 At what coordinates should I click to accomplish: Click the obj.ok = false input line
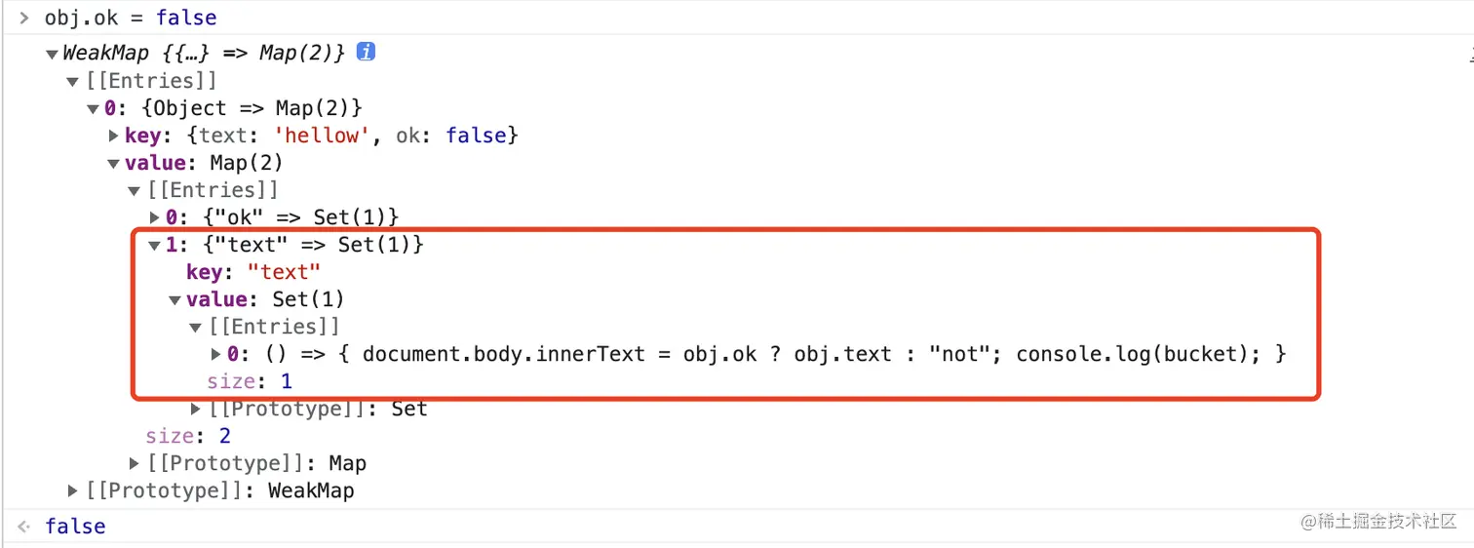(131, 18)
